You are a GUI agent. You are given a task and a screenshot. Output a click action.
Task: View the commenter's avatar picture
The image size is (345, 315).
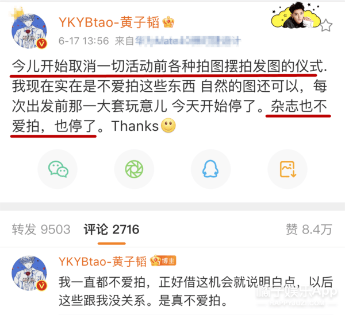click(x=29, y=273)
